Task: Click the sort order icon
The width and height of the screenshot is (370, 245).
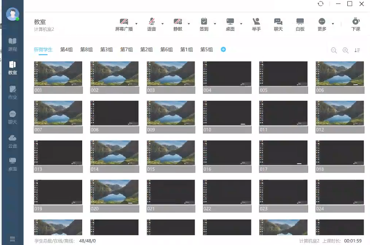Action: coord(357,50)
